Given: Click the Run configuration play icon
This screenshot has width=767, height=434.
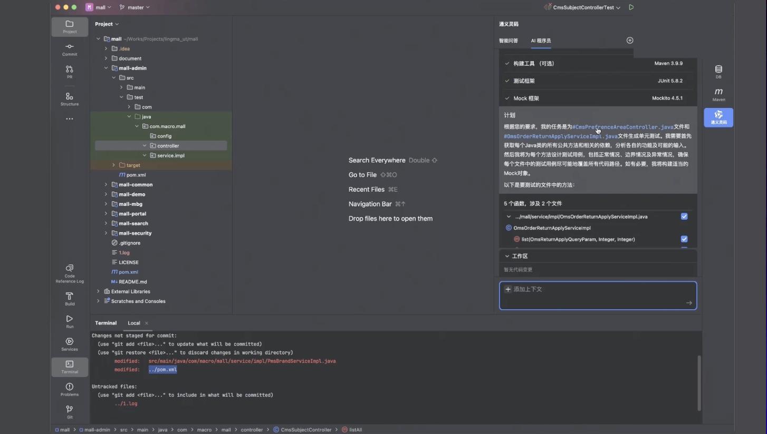Looking at the screenshot, I should (x=631, y=7).
